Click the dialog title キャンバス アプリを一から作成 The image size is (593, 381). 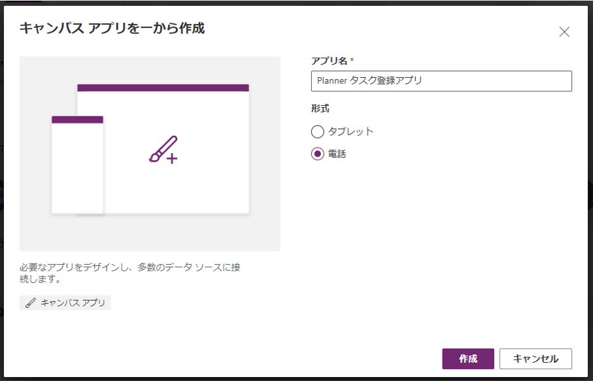pos(112,28)
